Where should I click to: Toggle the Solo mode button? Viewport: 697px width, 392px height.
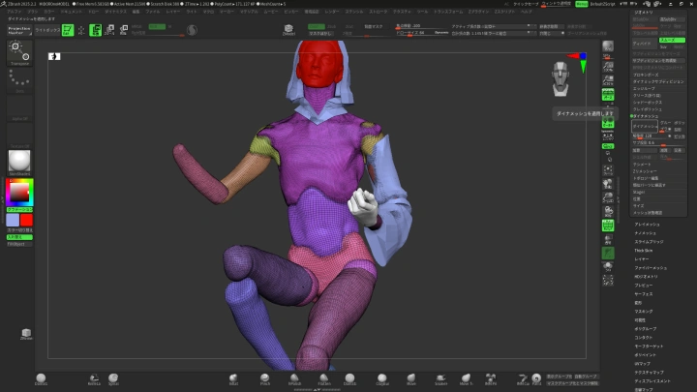[608, 267]
